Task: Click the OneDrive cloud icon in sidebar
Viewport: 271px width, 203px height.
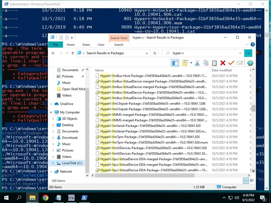Action: (x=57, y=104)
